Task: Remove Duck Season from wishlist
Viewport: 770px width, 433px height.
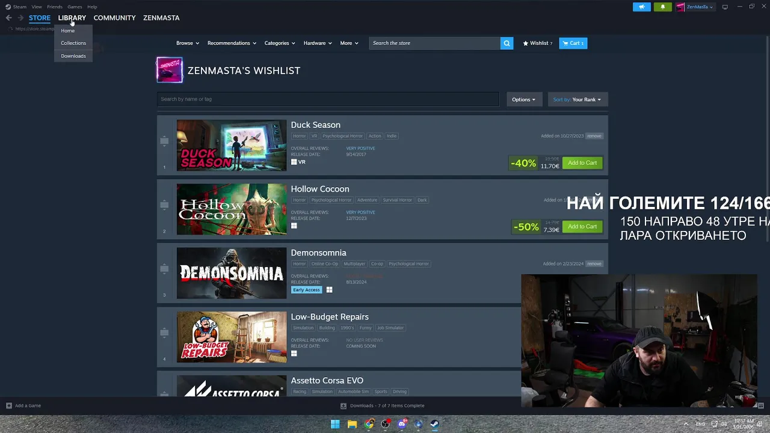Action: [x=594, y=136]
